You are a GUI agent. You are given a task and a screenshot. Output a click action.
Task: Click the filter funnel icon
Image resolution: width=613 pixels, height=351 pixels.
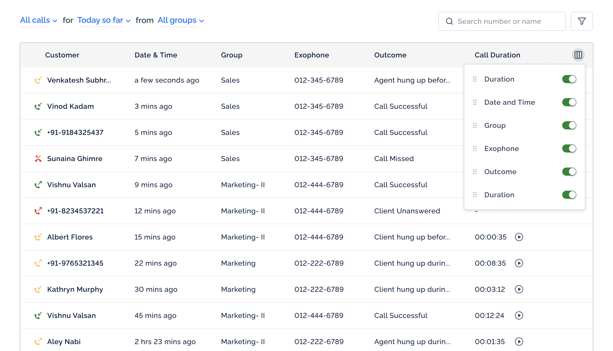click(x=582, y=21)
